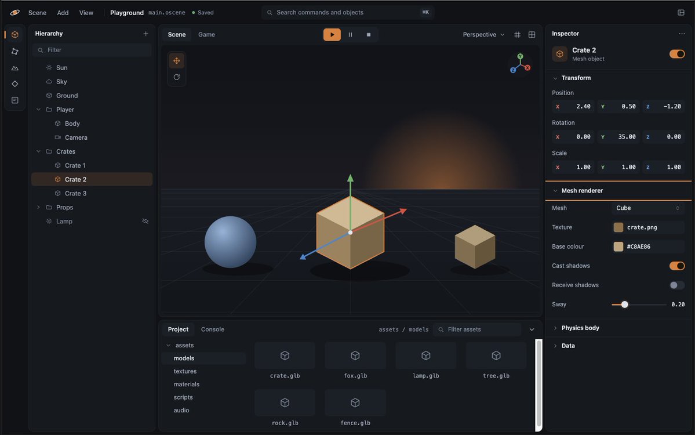Toggle Crate 2 object enabled switch
695x435 pixels.
coord(677,54)
